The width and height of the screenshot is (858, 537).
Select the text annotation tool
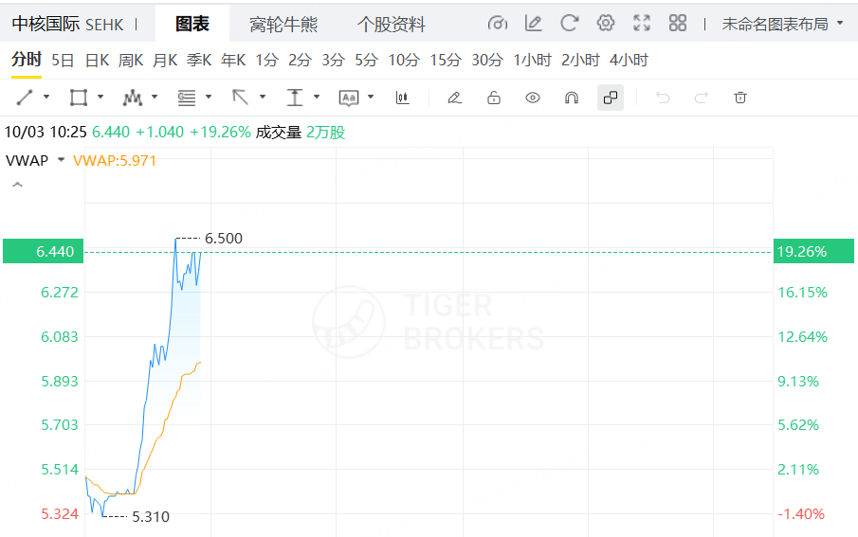click(349, 98)
